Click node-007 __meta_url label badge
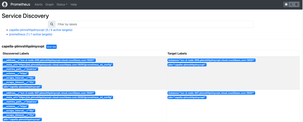 click(x=58, y=97)
